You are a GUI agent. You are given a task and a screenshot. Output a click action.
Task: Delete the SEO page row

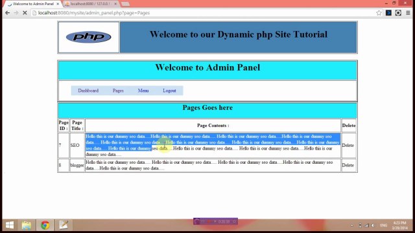348,145
